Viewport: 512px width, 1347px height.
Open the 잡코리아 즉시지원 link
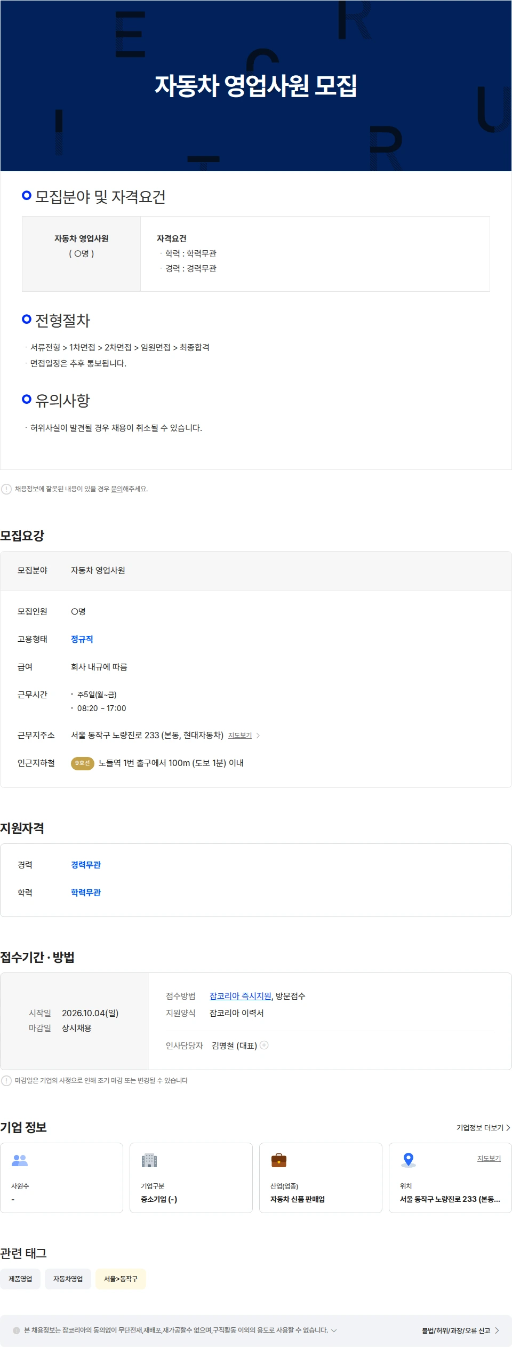tap(241, 996)
